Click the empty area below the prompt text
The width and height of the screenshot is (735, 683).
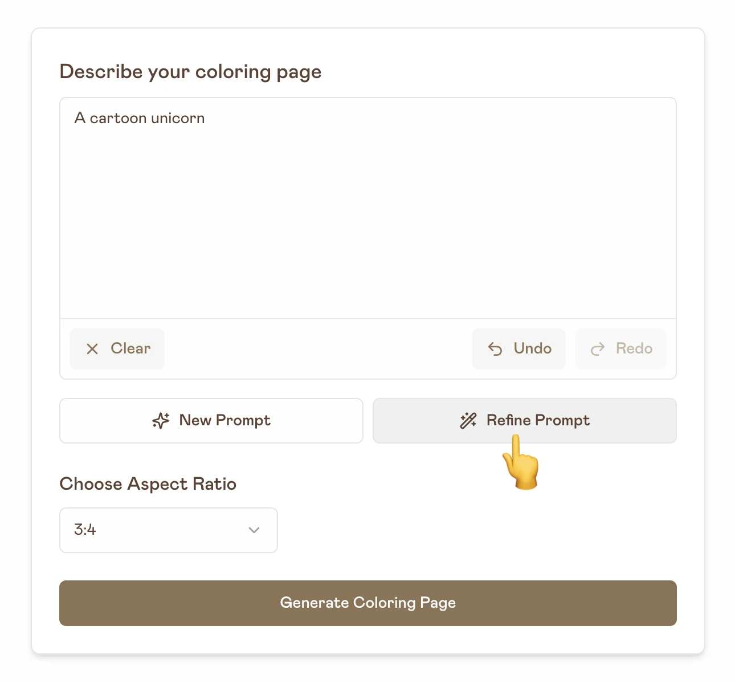pos(367,239)
